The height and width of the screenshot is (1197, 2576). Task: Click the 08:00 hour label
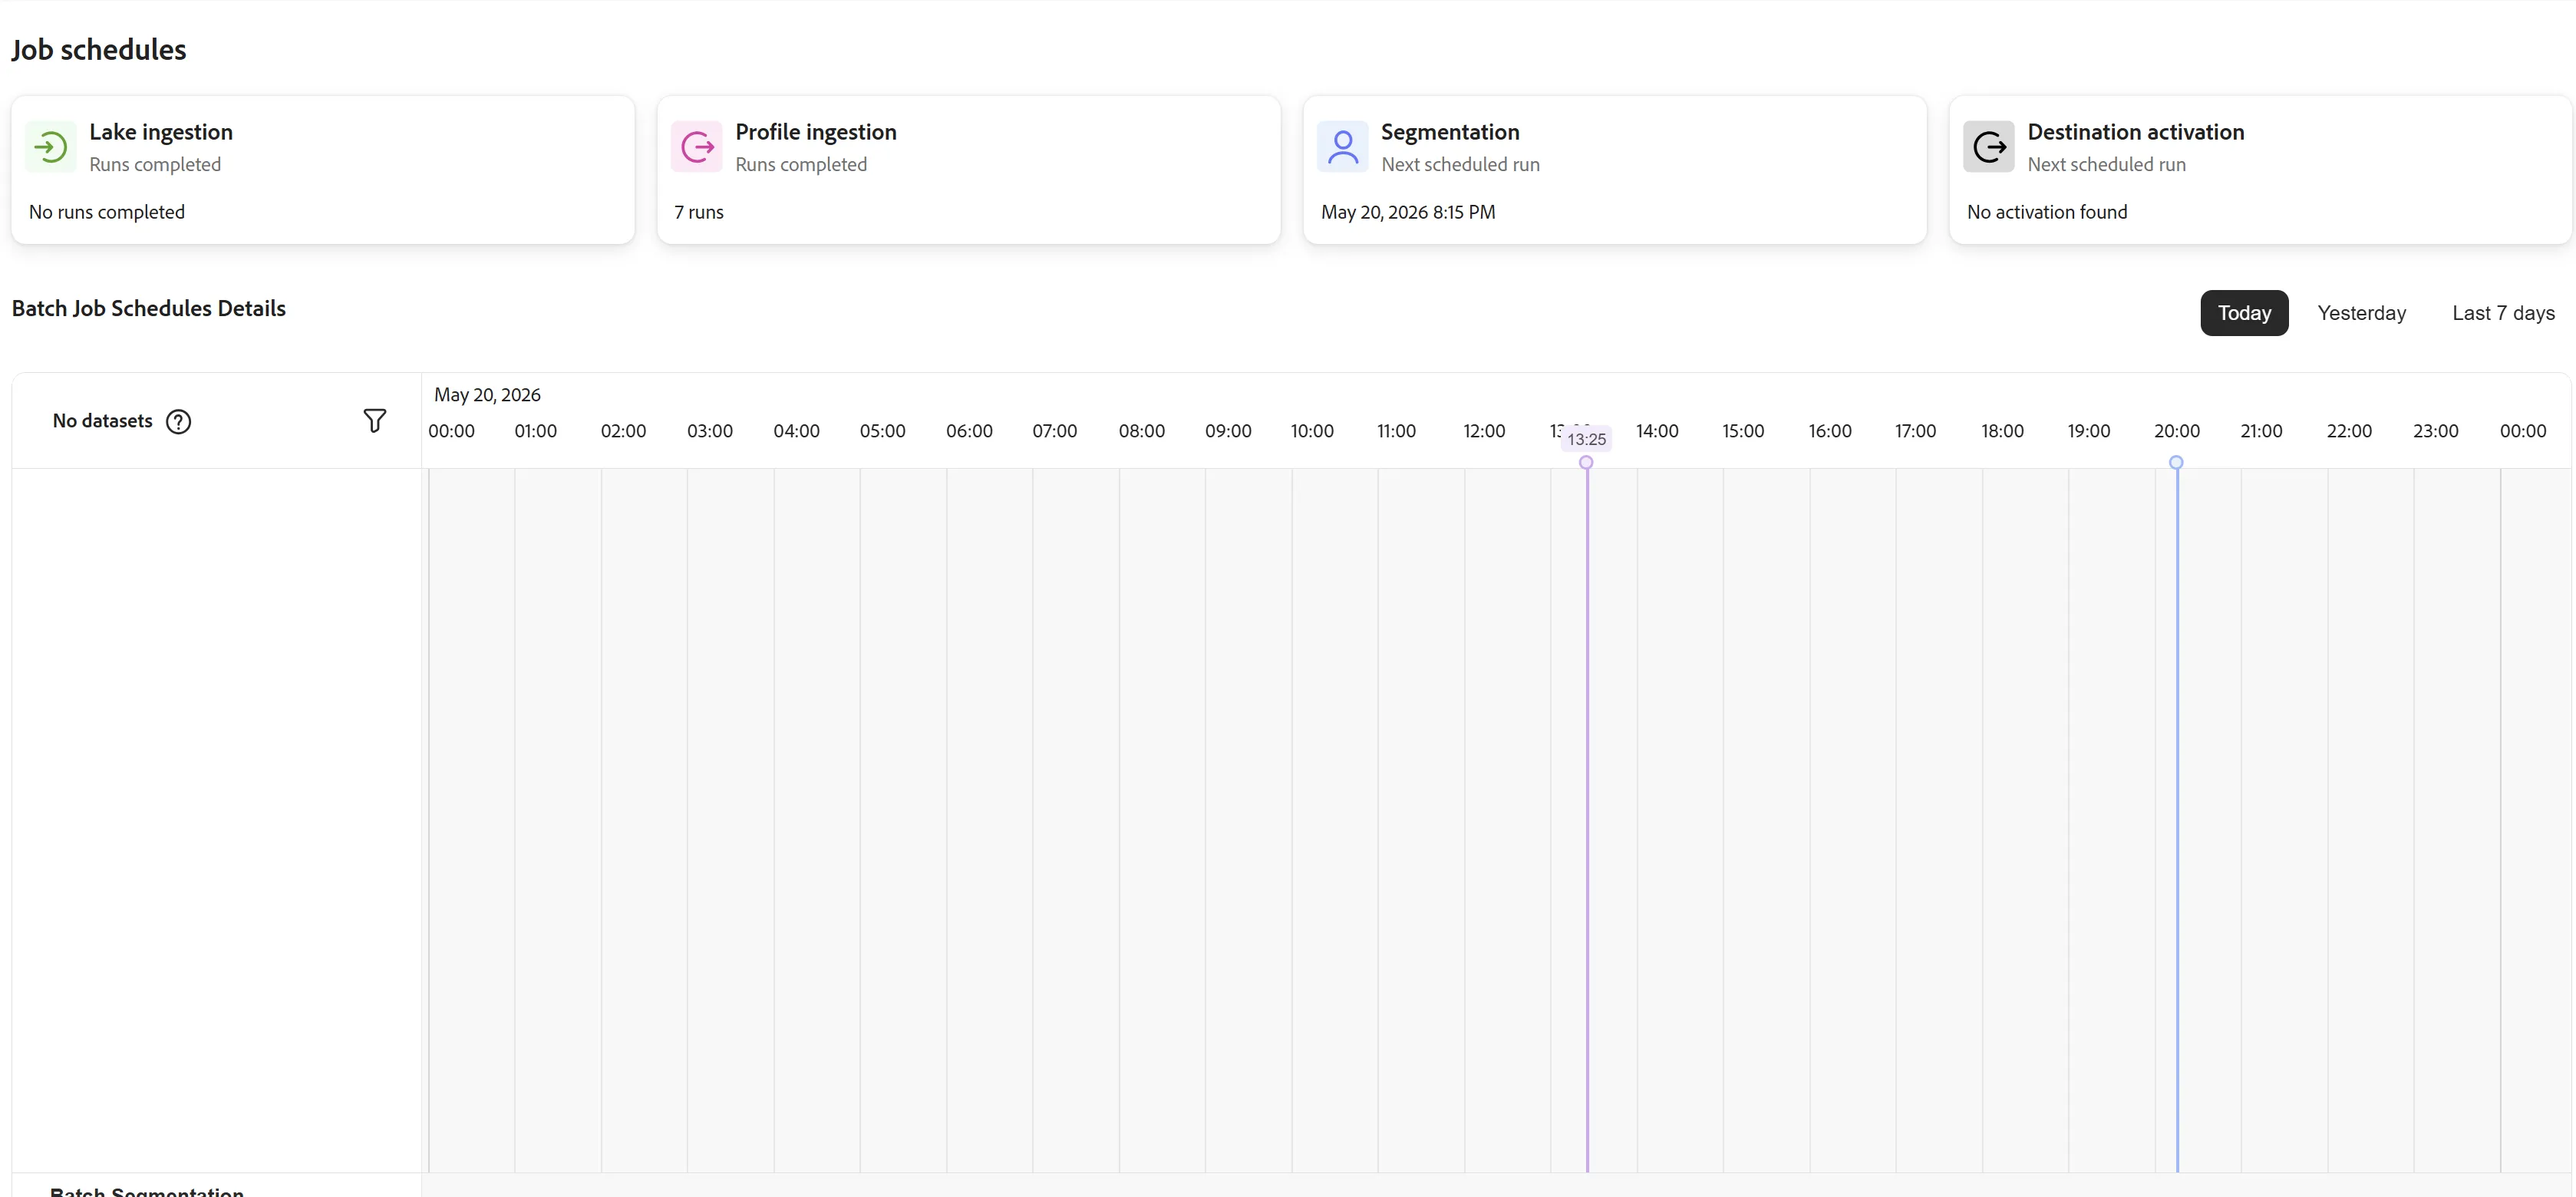click(1141, 431)
